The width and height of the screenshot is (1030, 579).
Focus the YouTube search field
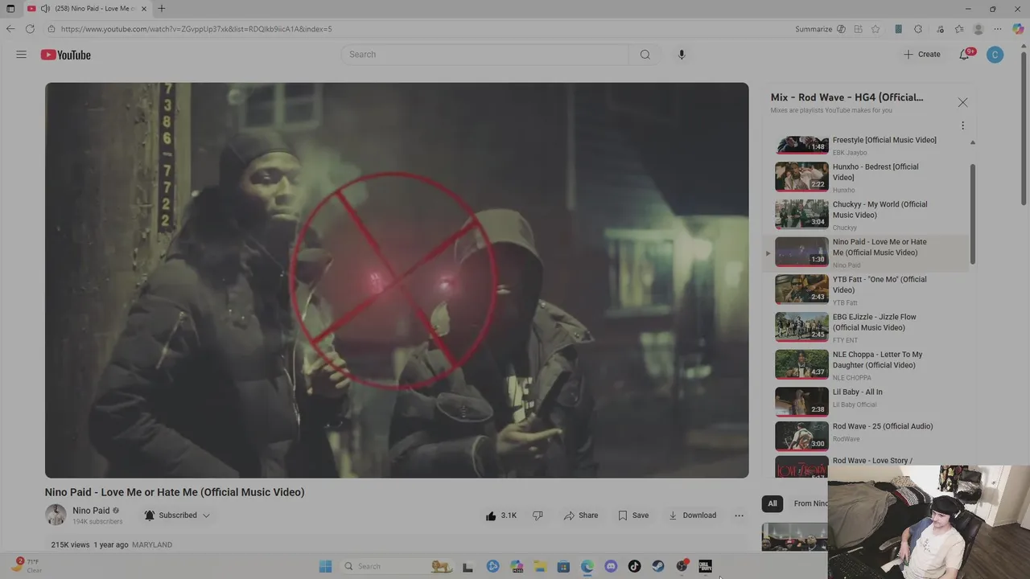485,55
